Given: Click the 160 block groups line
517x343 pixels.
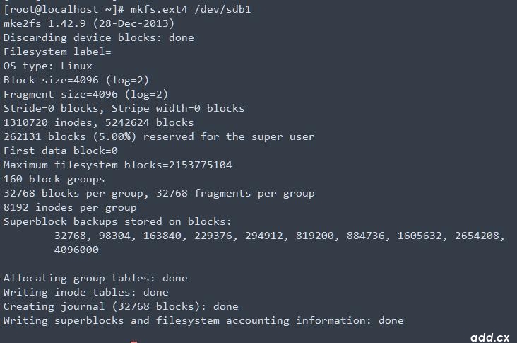Looking at the screenshot, I should [x=54, y=179].
